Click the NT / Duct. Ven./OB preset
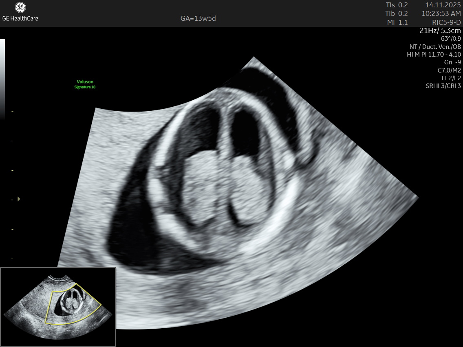 [x=435, y=46]
